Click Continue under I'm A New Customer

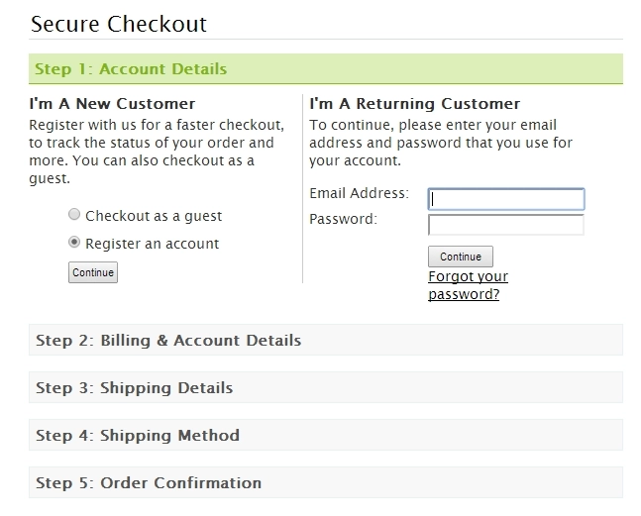coord(93,272)
